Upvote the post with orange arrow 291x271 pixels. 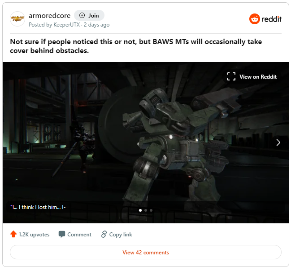tap(13, 234)
